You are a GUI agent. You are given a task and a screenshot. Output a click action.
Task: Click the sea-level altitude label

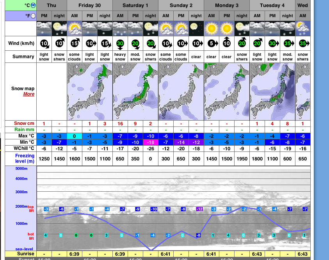coord(24,249)
